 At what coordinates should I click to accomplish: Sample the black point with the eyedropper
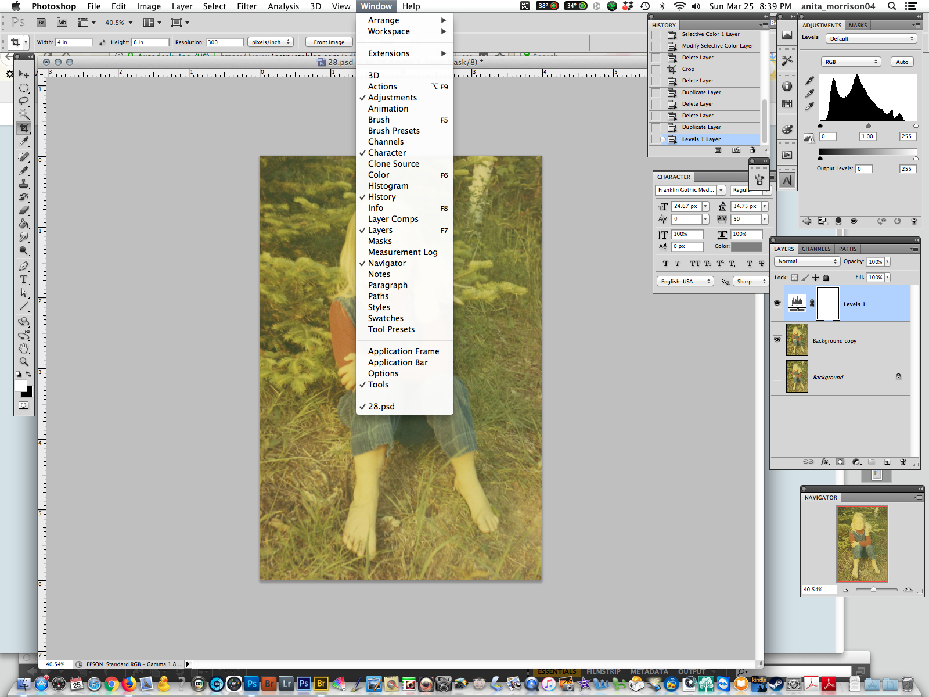(810, 80)
